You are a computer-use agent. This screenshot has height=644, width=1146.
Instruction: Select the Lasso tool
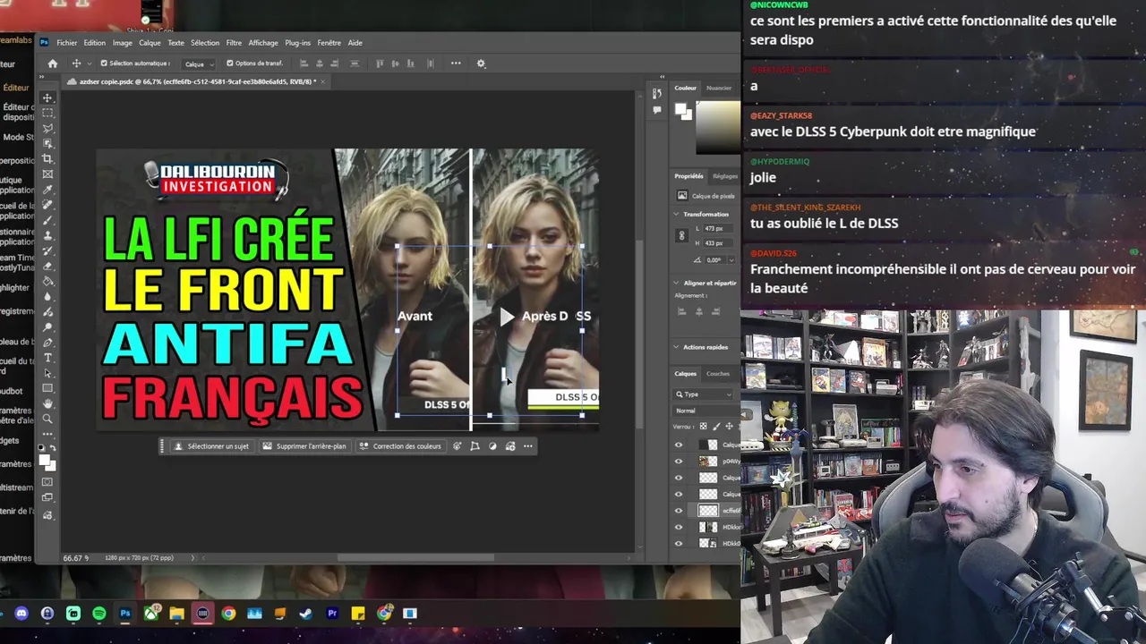pos(47,128)
